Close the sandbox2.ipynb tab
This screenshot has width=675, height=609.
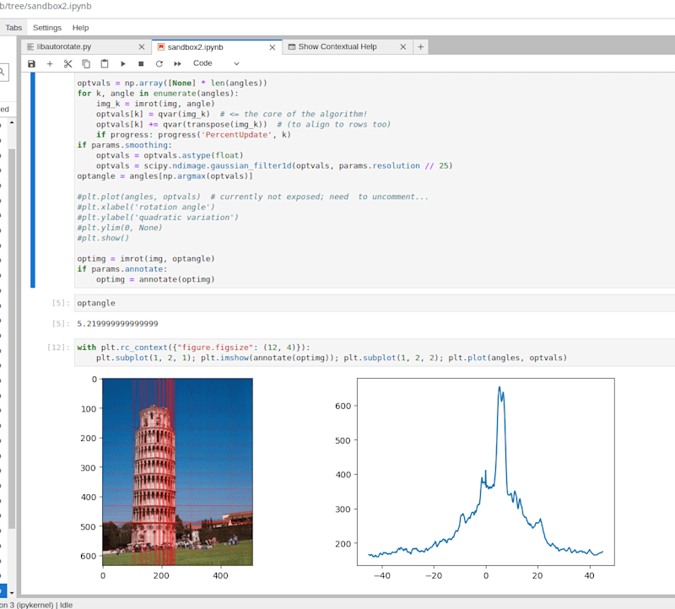273,47
